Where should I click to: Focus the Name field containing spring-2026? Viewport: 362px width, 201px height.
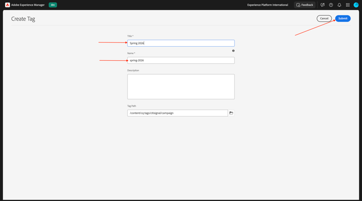181,60
